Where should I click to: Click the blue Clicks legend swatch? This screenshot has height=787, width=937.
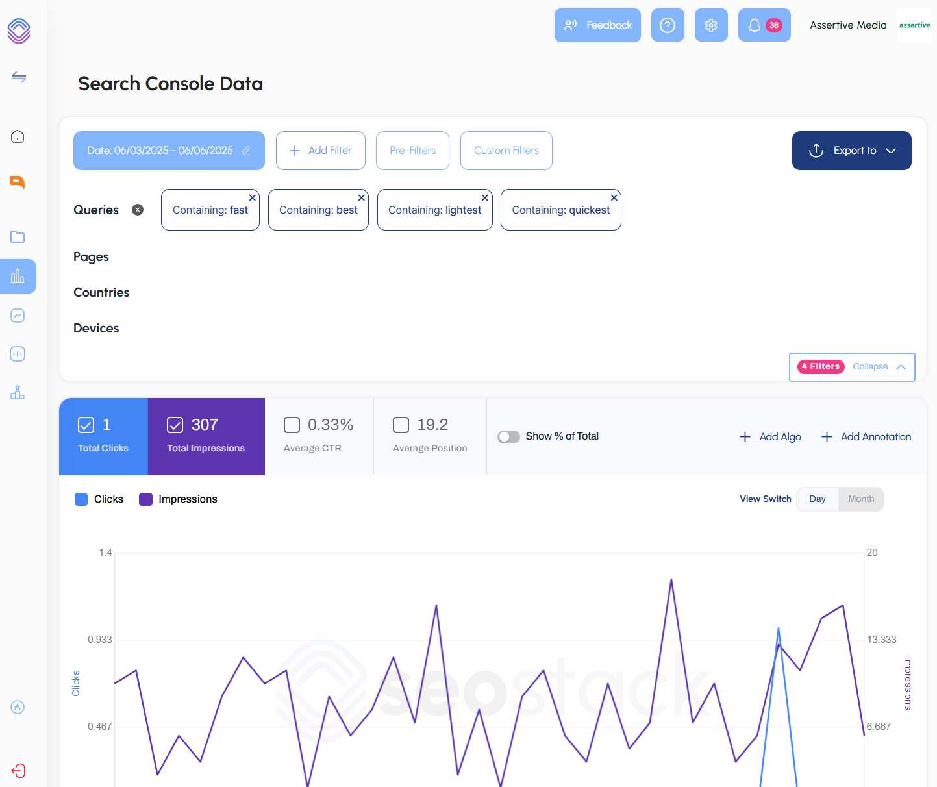(81, 499)
